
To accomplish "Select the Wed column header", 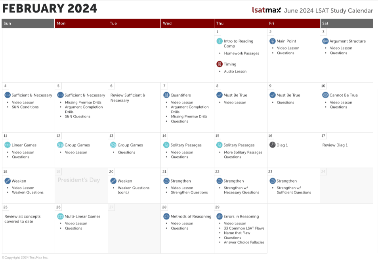I will coord(167,23).
